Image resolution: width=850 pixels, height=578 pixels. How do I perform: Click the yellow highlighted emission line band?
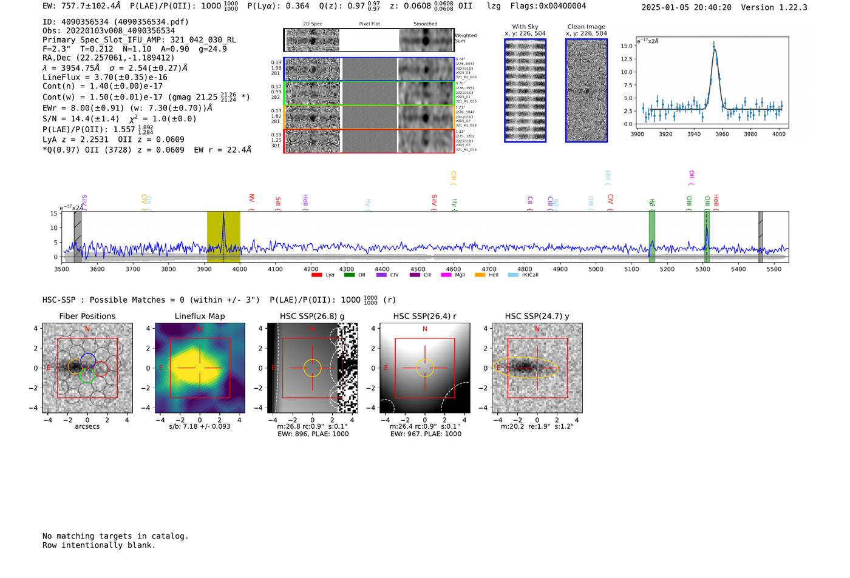pos(223,237)
